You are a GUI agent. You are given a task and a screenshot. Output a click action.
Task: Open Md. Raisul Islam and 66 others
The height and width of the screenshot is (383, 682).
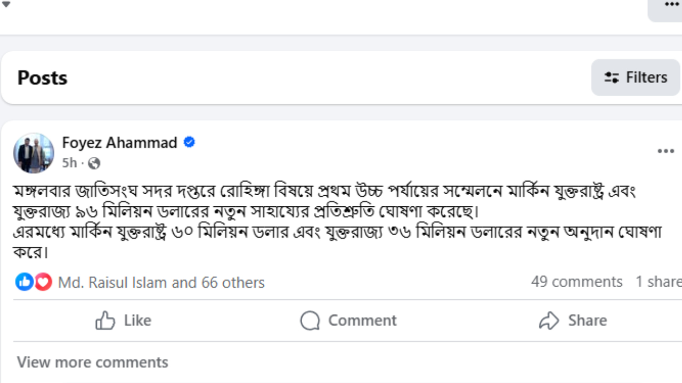(x=161, y=282)
